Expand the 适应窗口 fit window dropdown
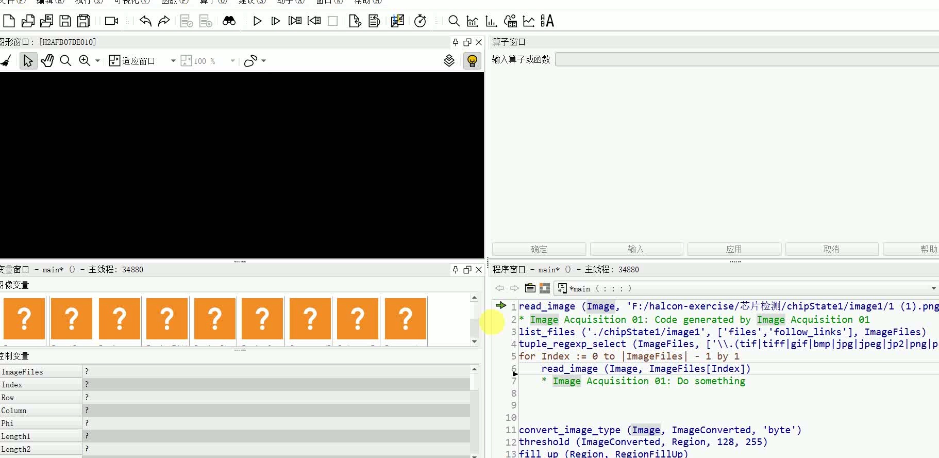939x458 pixels. (173, 61)
